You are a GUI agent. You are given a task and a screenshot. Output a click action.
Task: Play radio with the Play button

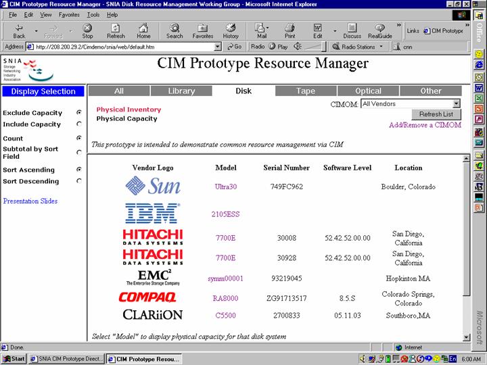click(278, 47)
